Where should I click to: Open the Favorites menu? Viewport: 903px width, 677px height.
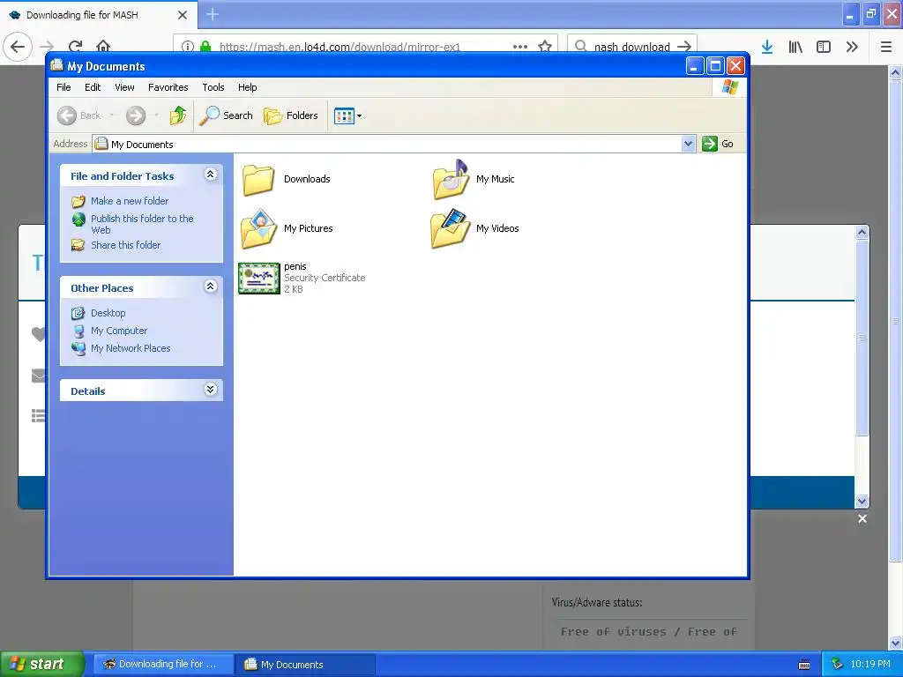click(168, 87)
